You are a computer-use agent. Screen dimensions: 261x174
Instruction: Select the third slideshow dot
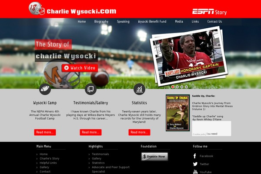pos(182,87)
